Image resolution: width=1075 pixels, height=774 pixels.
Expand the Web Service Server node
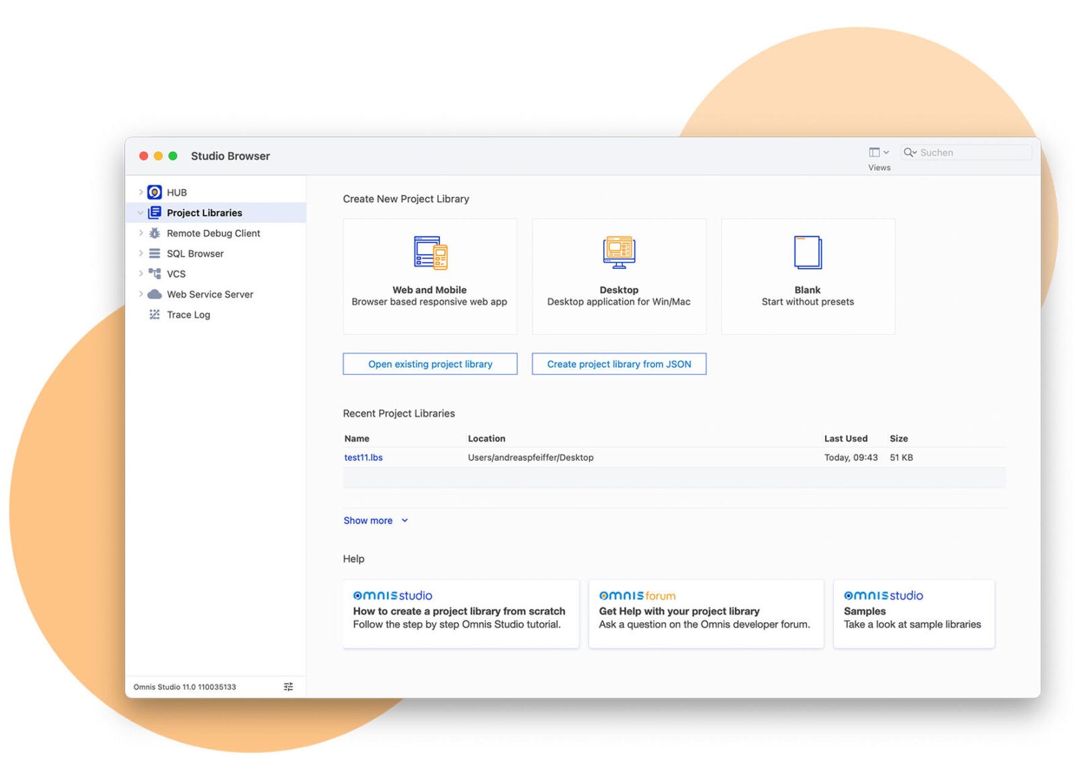click(140, 294)
